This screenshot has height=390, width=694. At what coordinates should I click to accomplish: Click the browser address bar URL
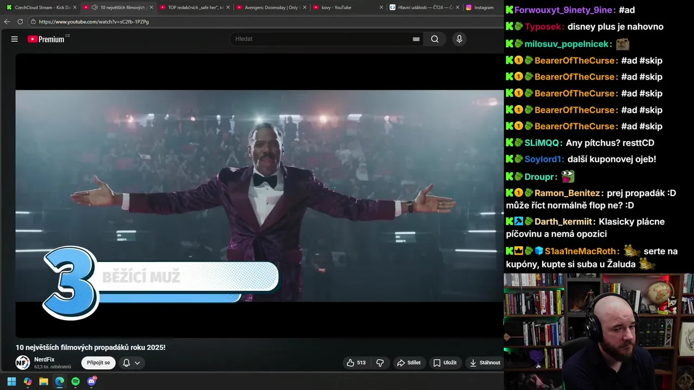tap(94, 22)
